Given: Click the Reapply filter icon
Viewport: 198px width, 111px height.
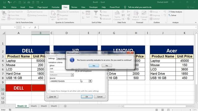Looking at the screenshot, I should point(101,15).
